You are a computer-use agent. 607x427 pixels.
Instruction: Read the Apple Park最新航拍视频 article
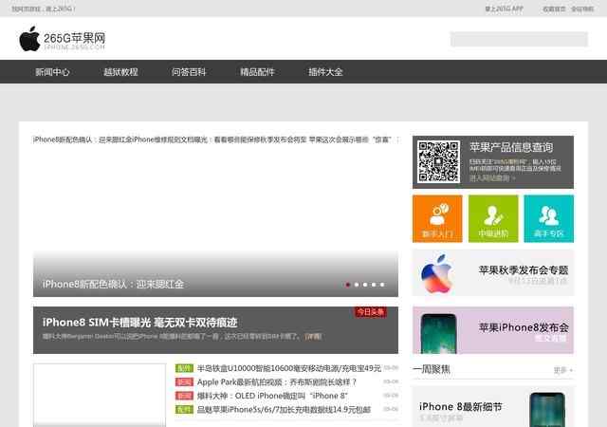point(278,381)
